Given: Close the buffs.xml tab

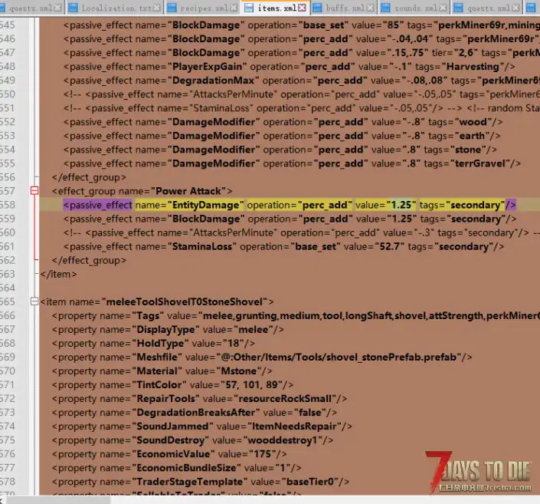Looking at the screenshot, I should [371, 8].
